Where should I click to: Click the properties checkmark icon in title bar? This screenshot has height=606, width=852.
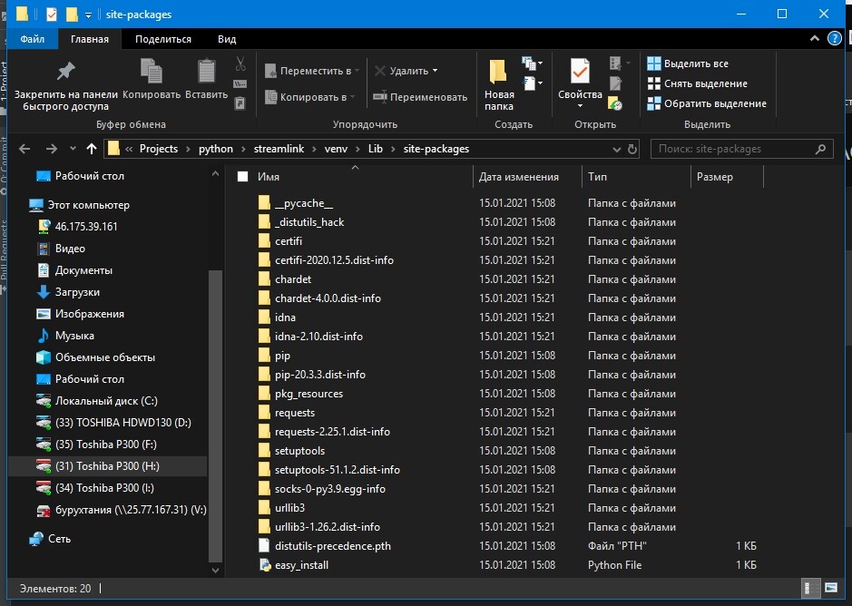(x=51, y=15)
